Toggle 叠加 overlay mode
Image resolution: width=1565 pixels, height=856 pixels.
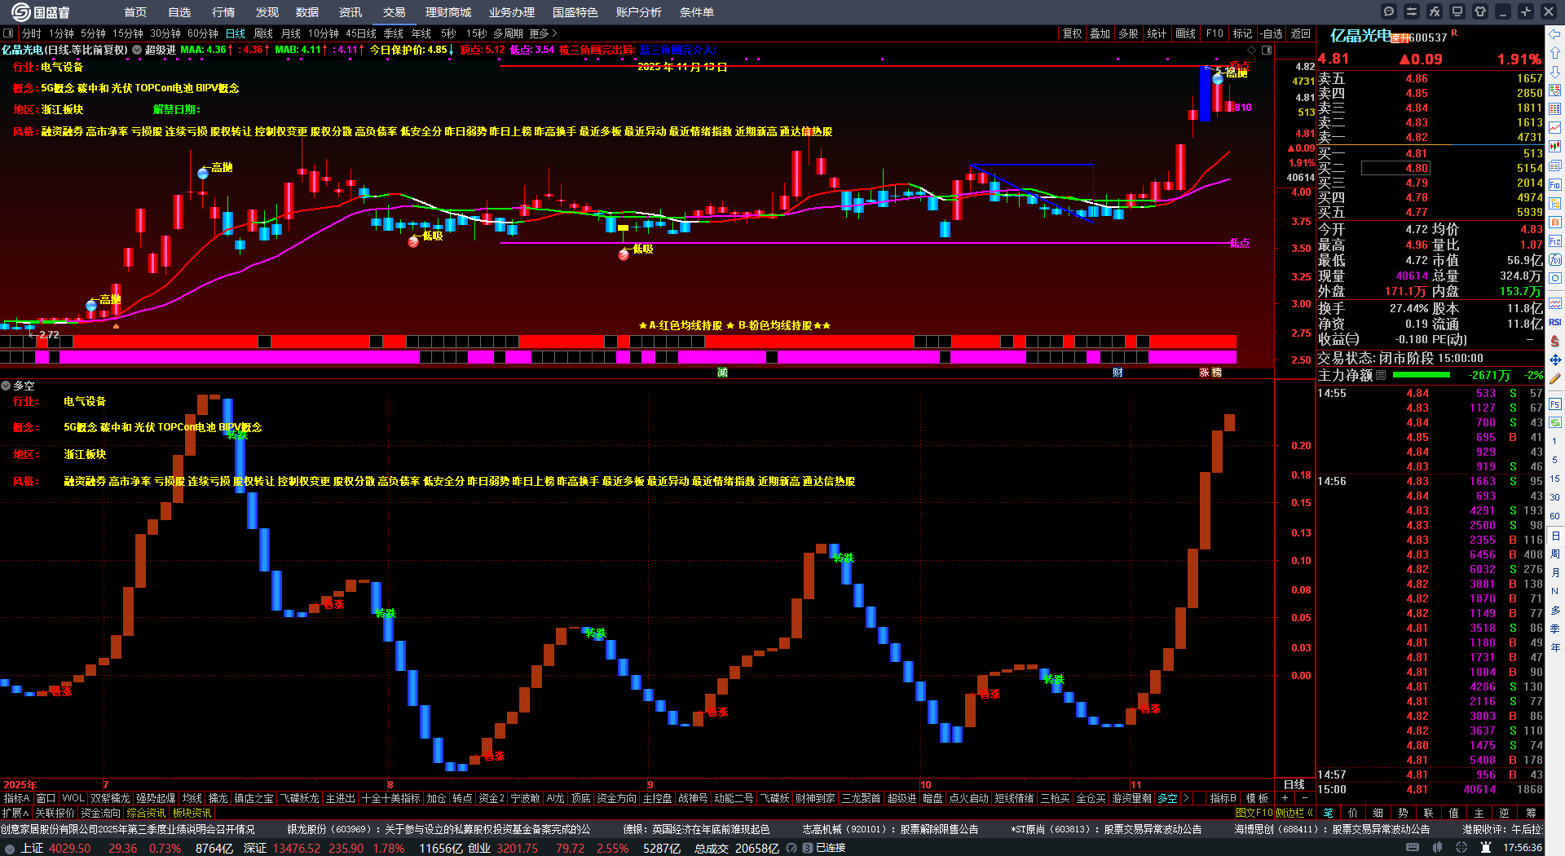(1100, 33)
